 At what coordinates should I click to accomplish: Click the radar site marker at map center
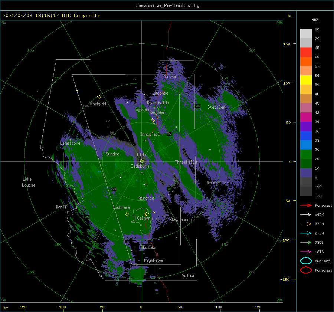click(x=142, y=161)
